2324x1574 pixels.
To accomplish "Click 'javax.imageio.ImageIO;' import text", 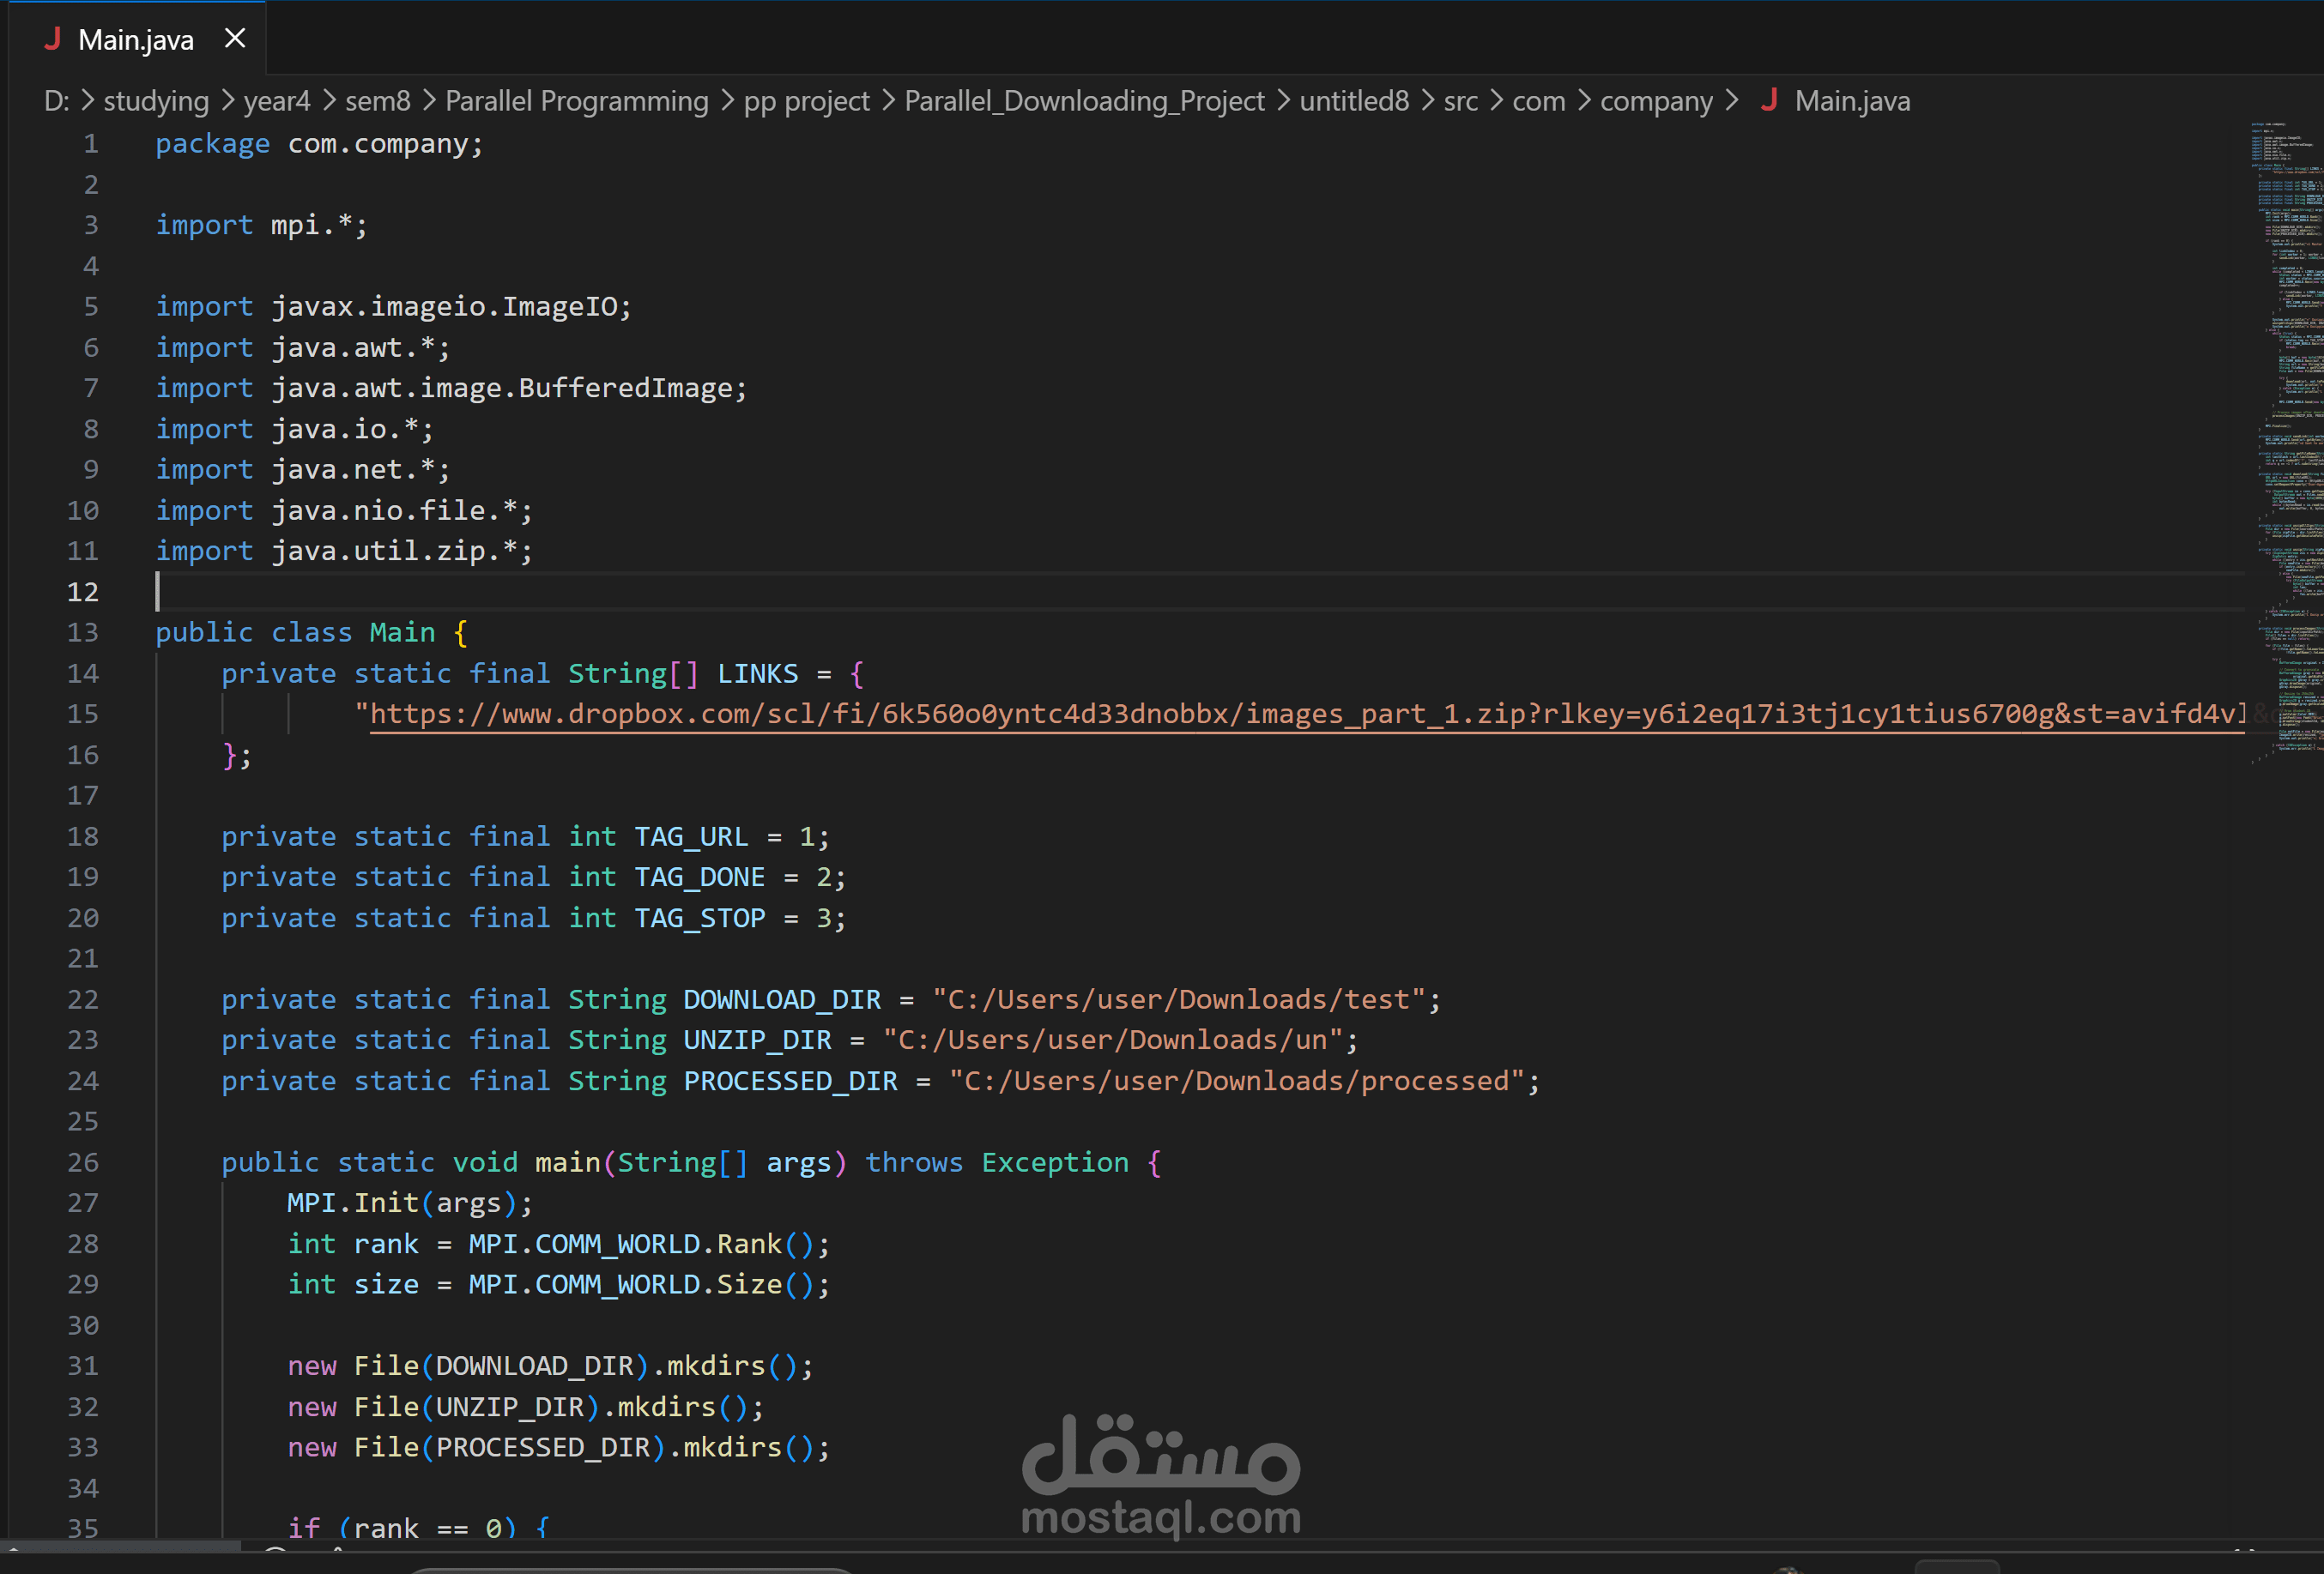I will [452, 307].
